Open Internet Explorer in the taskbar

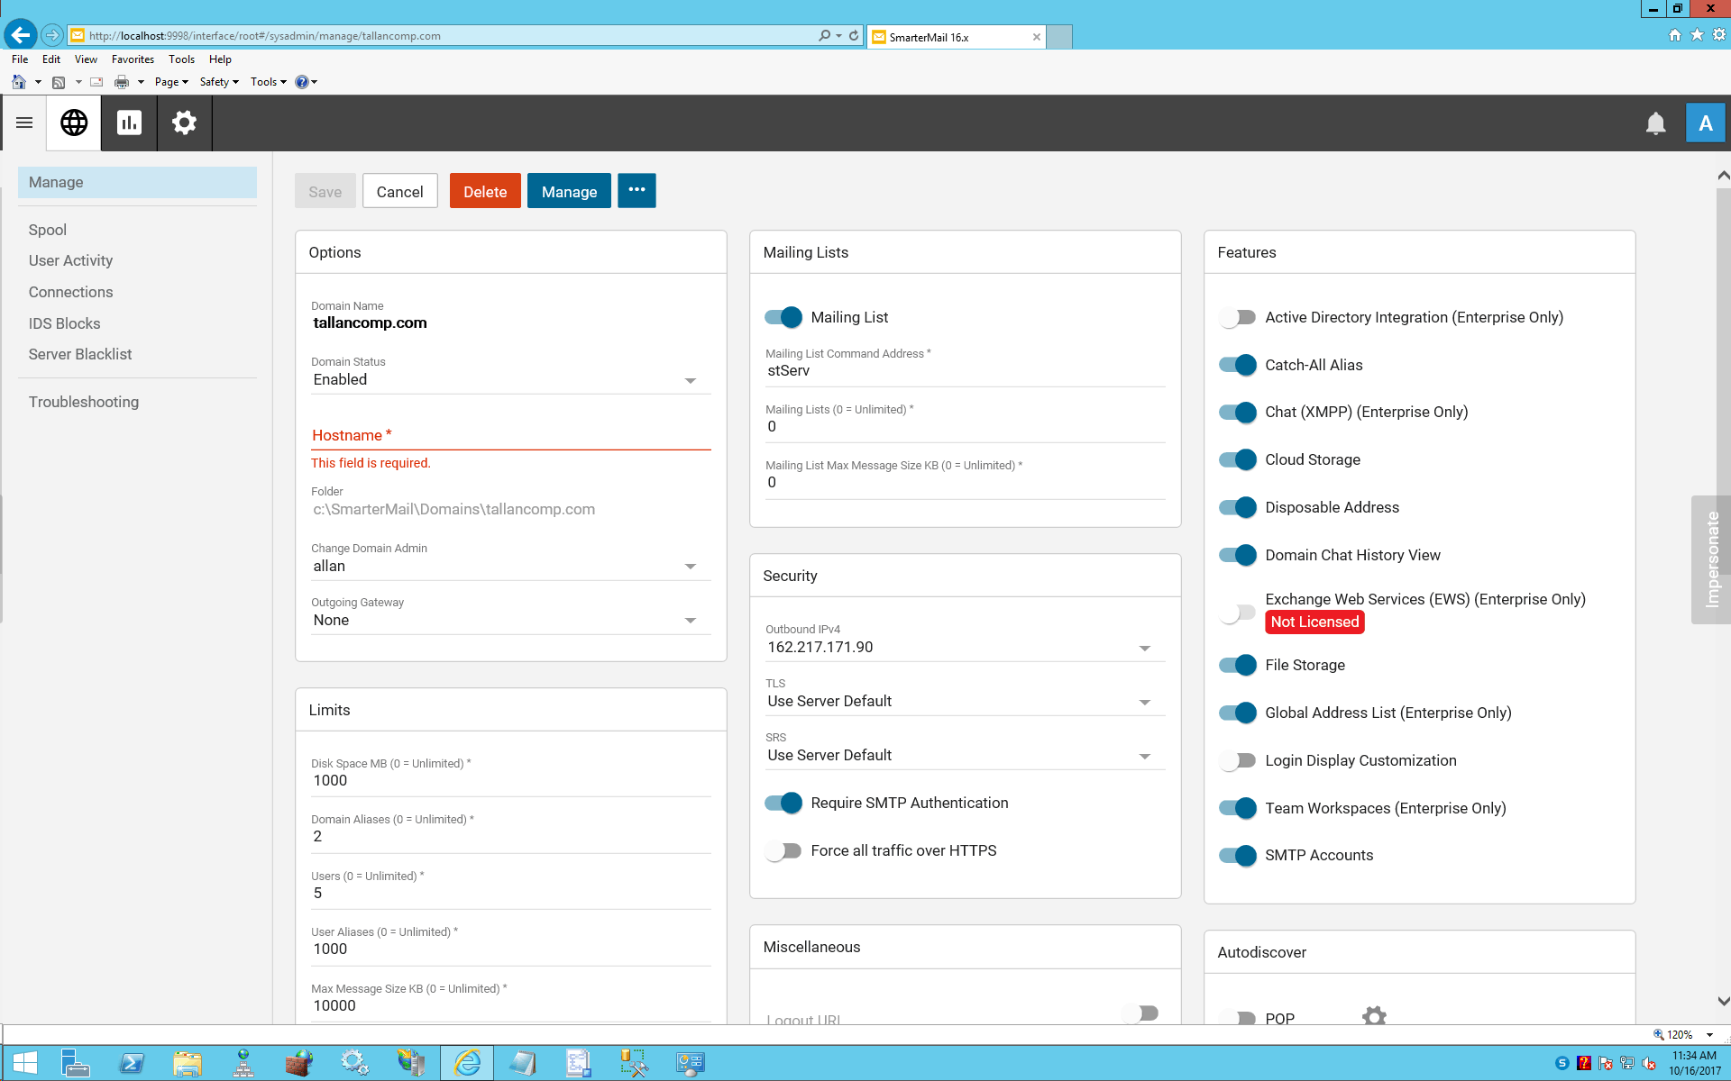467,1063
